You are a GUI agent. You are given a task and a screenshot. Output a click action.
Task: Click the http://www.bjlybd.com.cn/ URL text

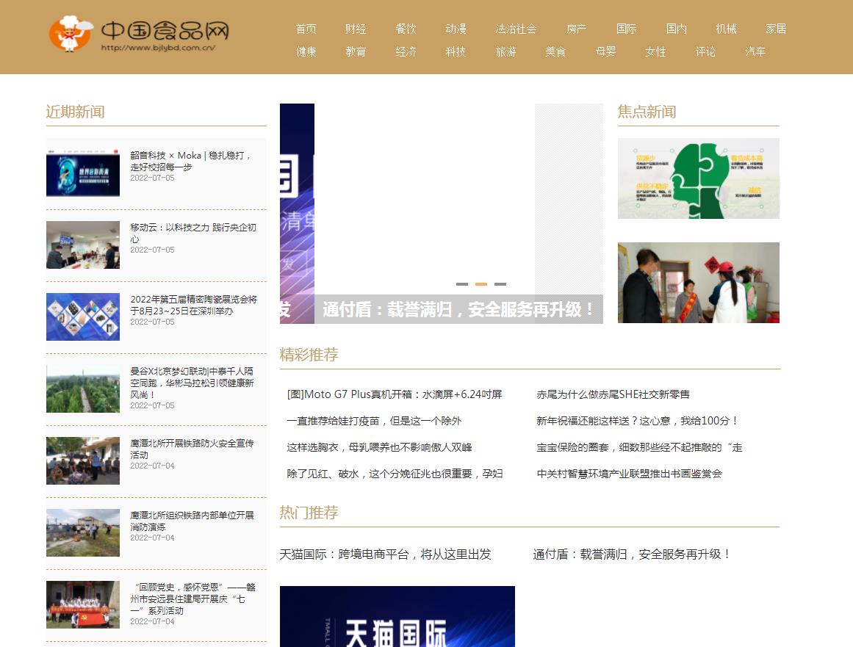pyautogui.click(x=158, y=48)
